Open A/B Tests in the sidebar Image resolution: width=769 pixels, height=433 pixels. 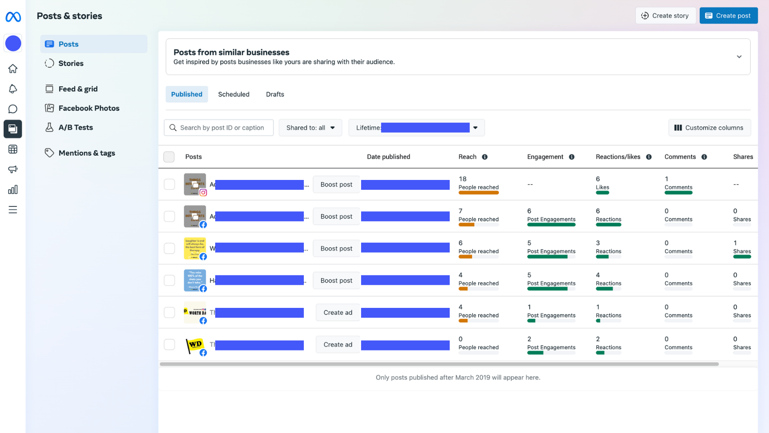pyautogui.click(x=94, y=127)
